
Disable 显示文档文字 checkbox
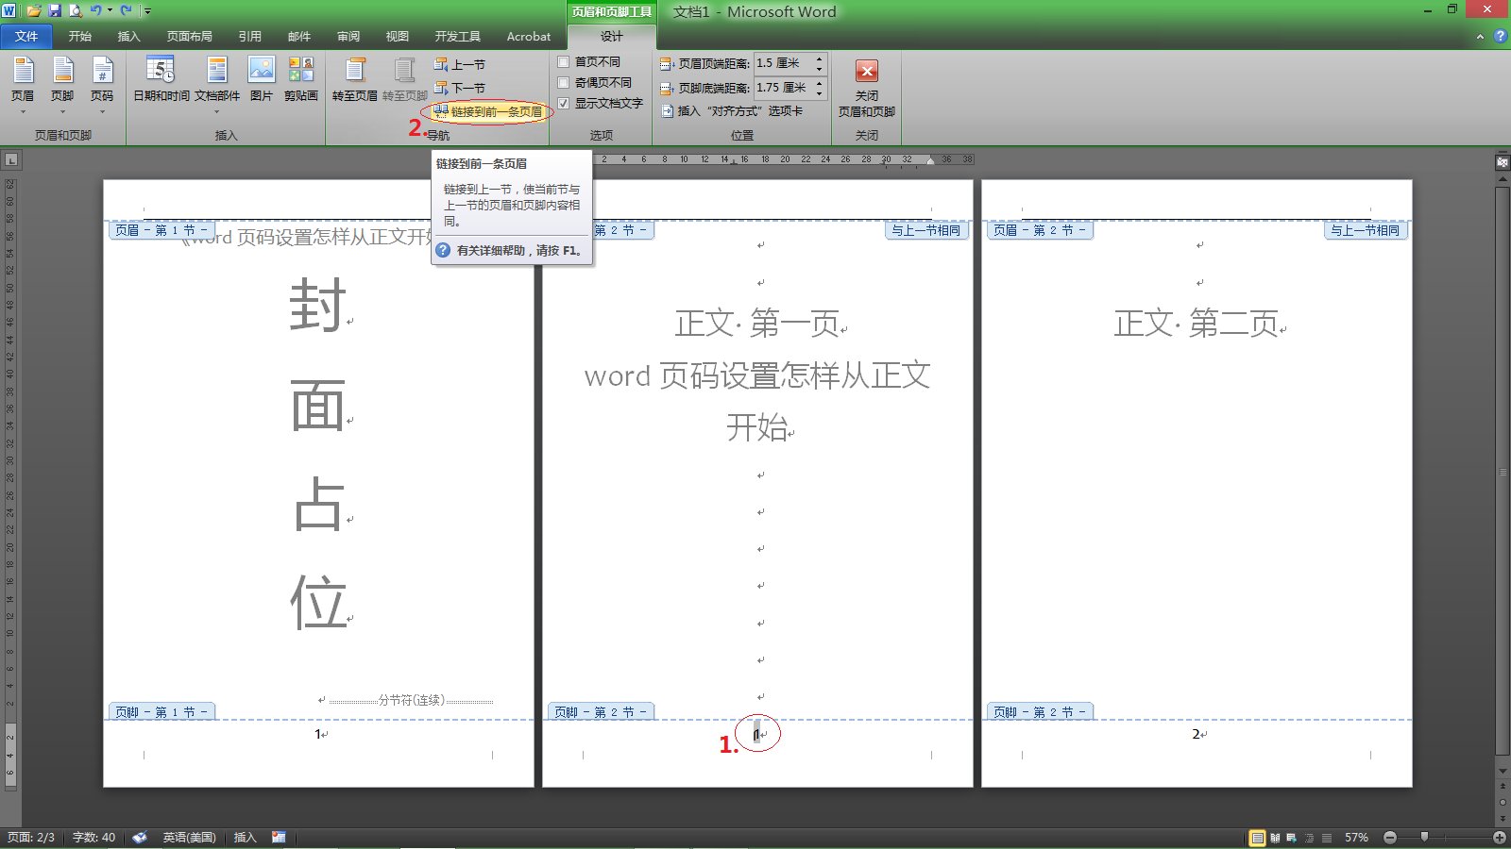pyautogui.click(x=564, y=104)
